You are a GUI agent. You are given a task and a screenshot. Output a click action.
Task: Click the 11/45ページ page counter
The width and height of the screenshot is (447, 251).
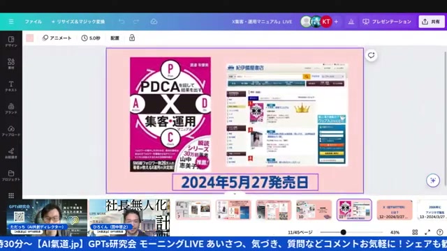(300, 232)
